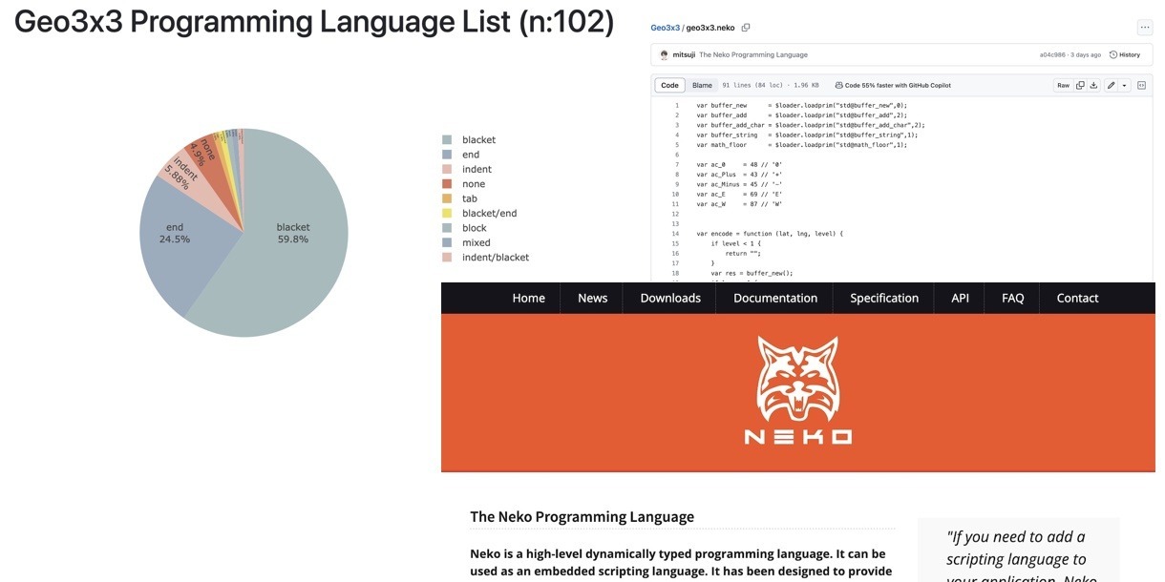Screen dimensions: 1165x582
Task: Go to the Documentation page
Action: pos(774,299)
